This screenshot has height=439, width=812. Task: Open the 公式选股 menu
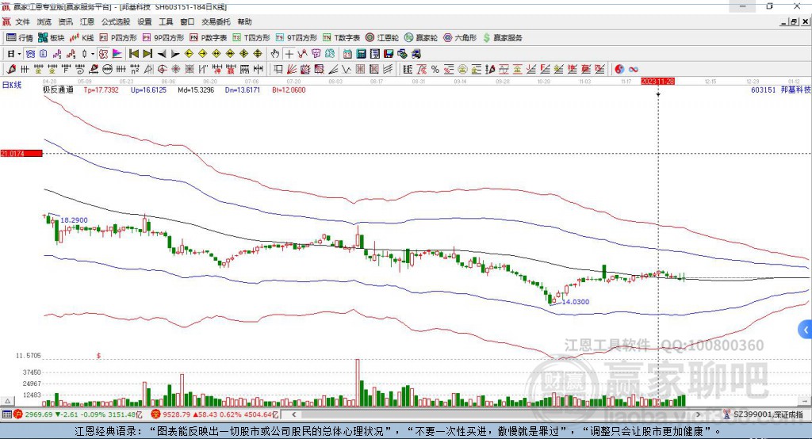116,21
